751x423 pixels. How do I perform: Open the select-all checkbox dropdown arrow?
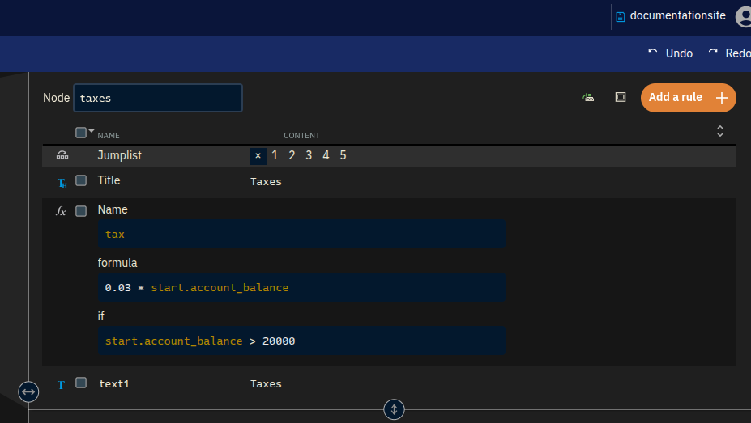pos(91,130)
